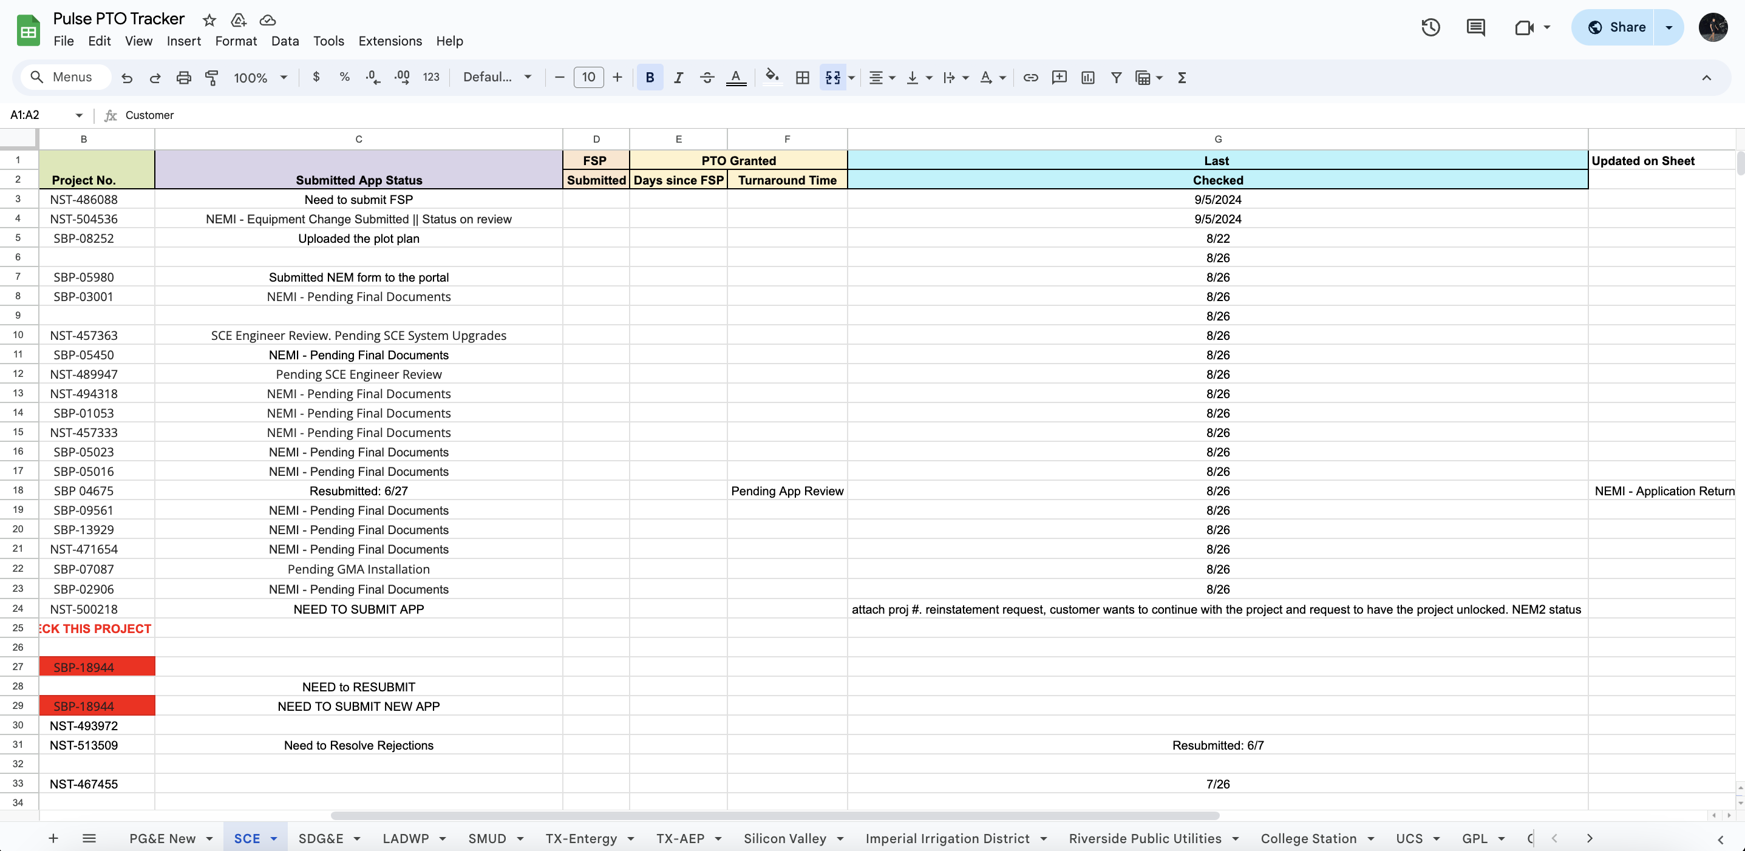Open Google Sheets home icon
1745x851 pixels.
[28, 30]
